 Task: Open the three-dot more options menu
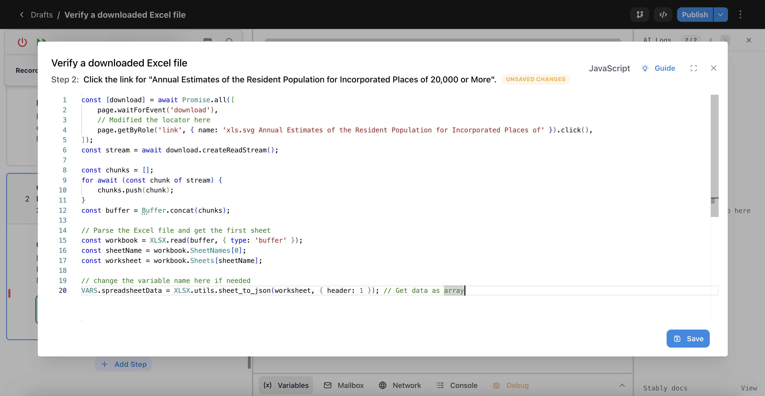point(740,14)
